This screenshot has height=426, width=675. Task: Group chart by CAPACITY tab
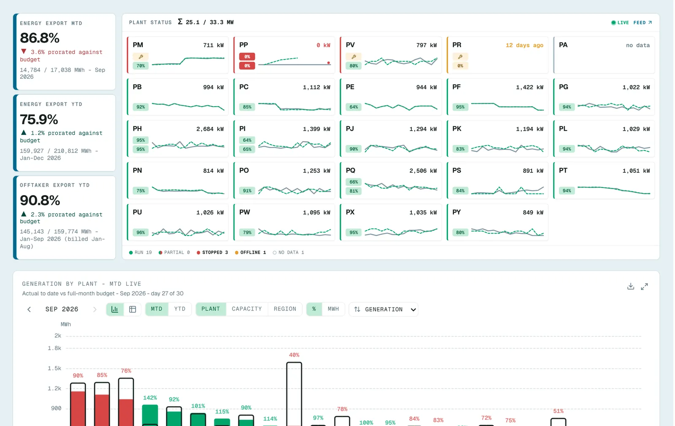(x=247, y=309)
